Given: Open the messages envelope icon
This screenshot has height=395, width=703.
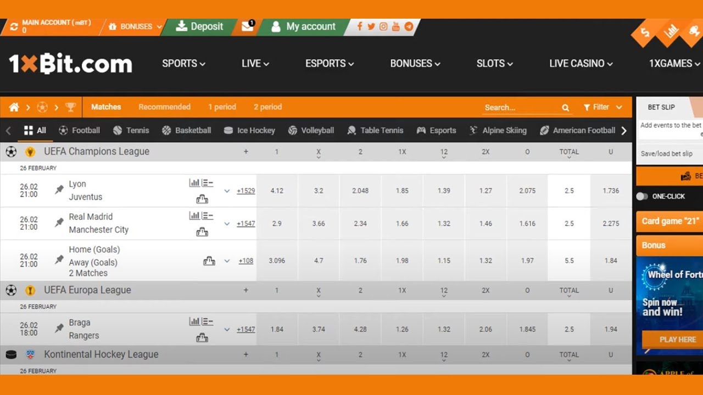Looking at the screenshot, I should (x=248, y=26).
